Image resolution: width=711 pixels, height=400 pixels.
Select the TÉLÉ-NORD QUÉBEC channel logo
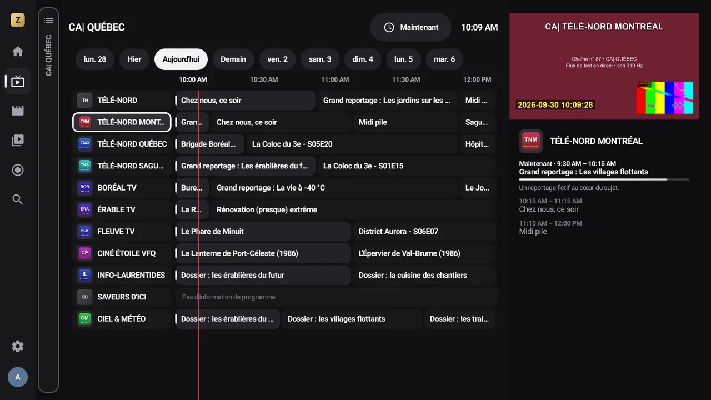(x=84, y=144)
